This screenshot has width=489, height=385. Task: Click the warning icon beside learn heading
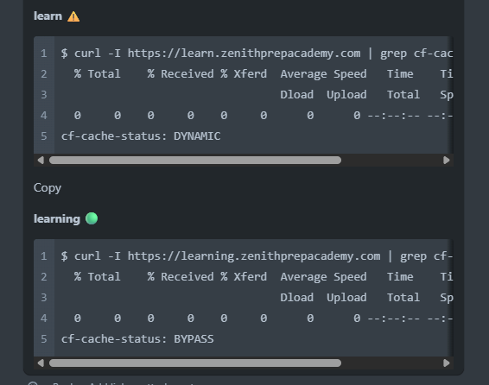[x=73, y=16]
